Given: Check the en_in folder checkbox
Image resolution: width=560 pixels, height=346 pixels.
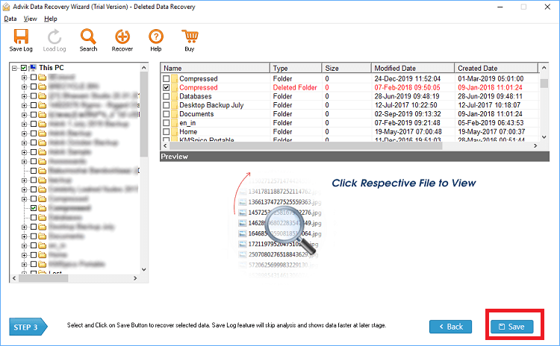Looking at the screenshot, I should (166, 123).
